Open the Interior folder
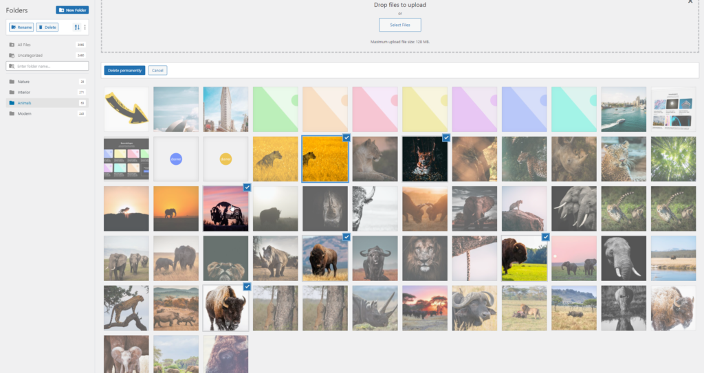Screen dimensions: 704x373 [24, 92]
